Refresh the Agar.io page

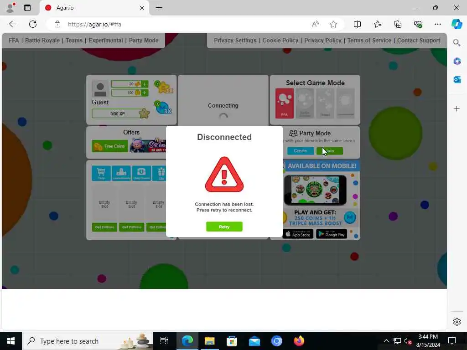point(33,24)
